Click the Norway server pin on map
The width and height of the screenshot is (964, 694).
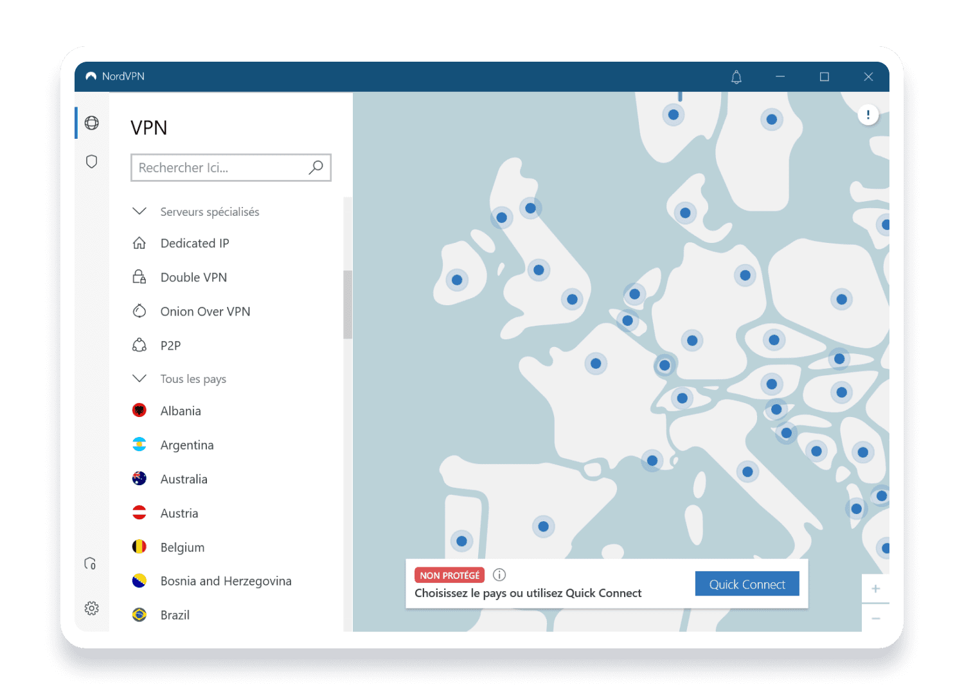pyautogui.click(x=673, y=115)
